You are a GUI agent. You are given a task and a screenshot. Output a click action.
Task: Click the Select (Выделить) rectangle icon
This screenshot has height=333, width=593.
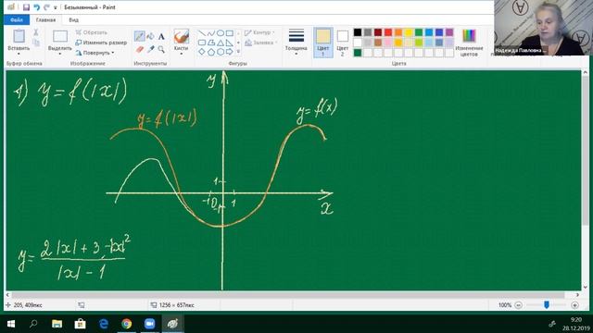(x=59, y=37)
